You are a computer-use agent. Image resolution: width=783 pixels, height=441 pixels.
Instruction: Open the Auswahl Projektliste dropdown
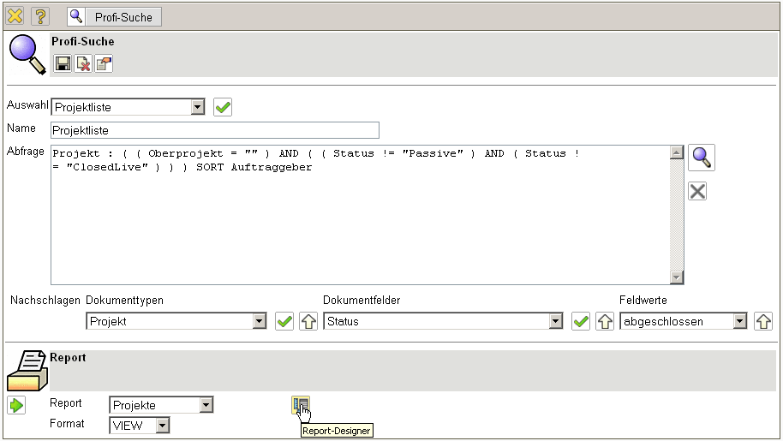198,107
